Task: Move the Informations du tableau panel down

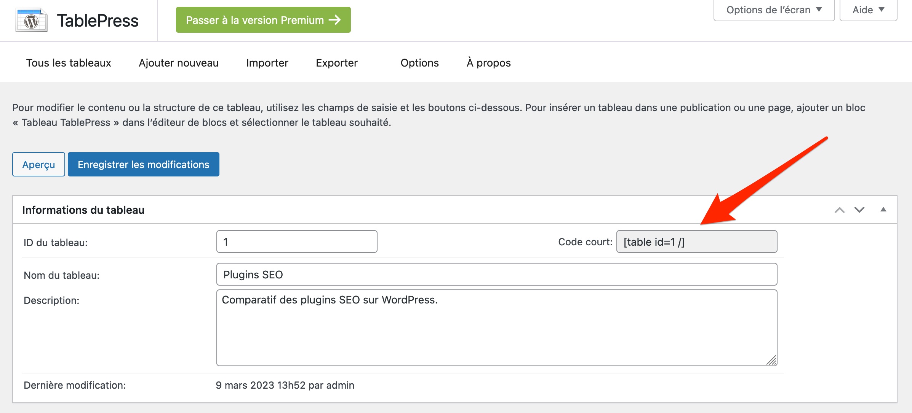Action: pyautogui.click(x=859, y=210)
